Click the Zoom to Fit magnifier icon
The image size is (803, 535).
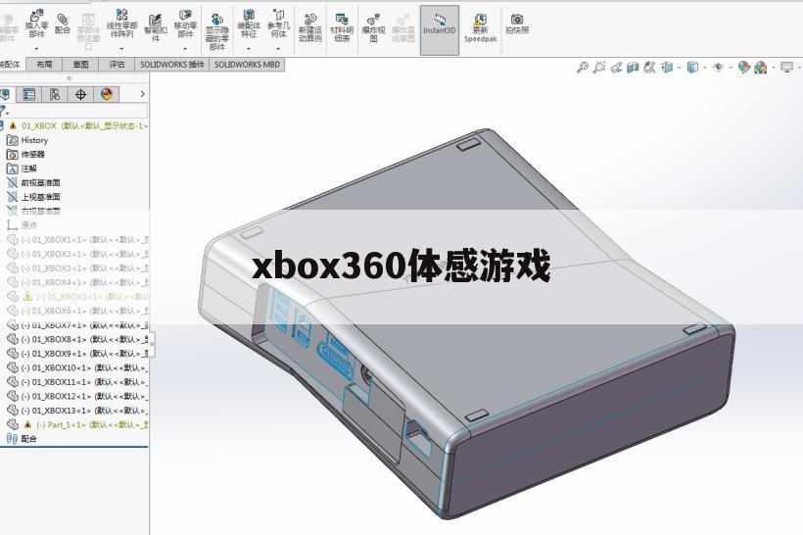click(583, 68)
